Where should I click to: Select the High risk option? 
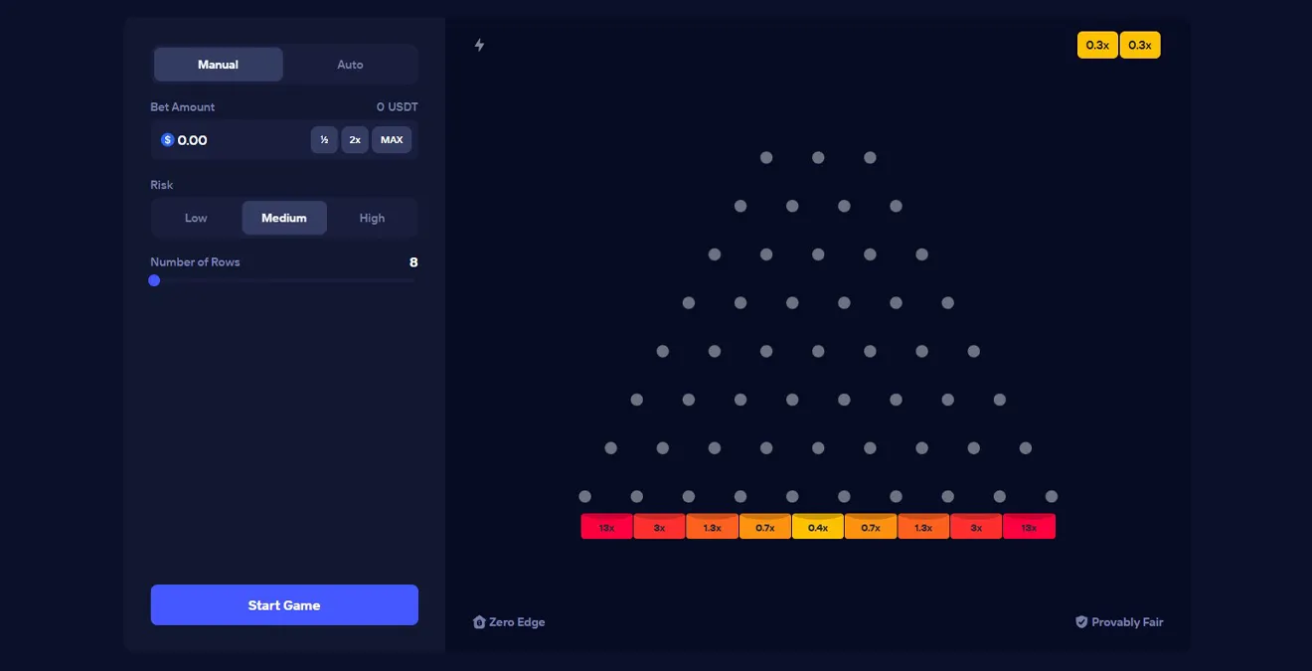click(372, 218)
